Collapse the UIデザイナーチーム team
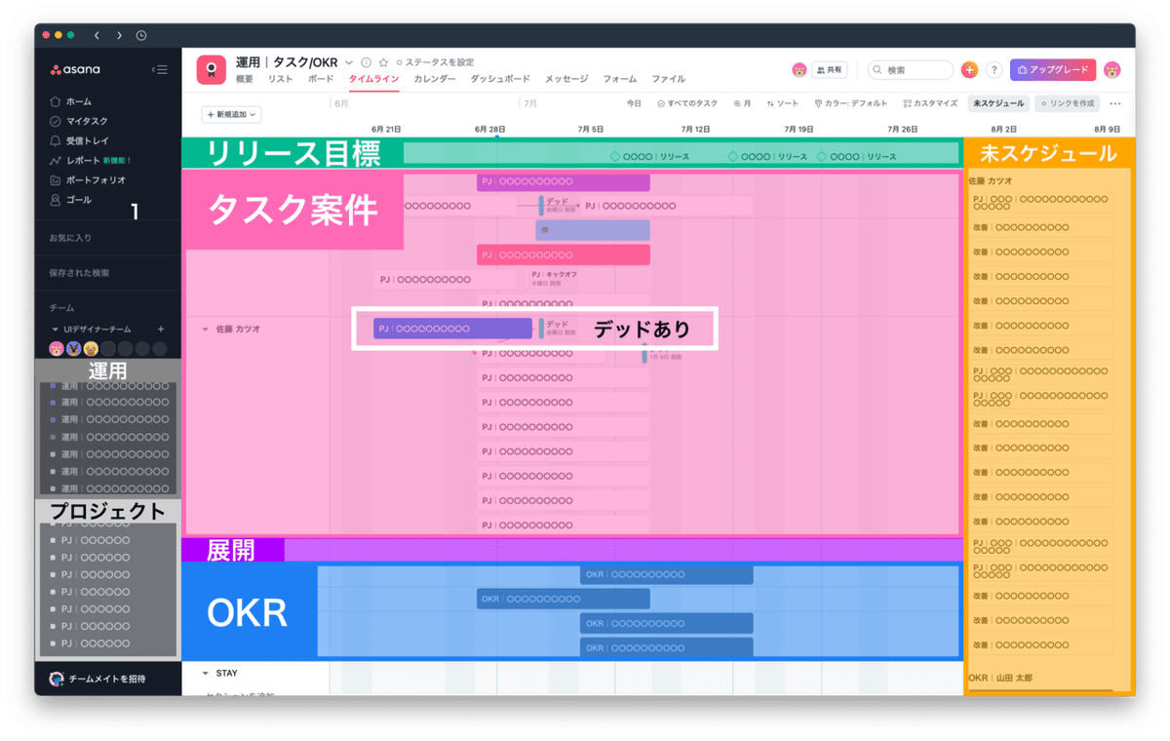Image resolution: width=1170 pixels, height=741 pixels. click(55, 330)
